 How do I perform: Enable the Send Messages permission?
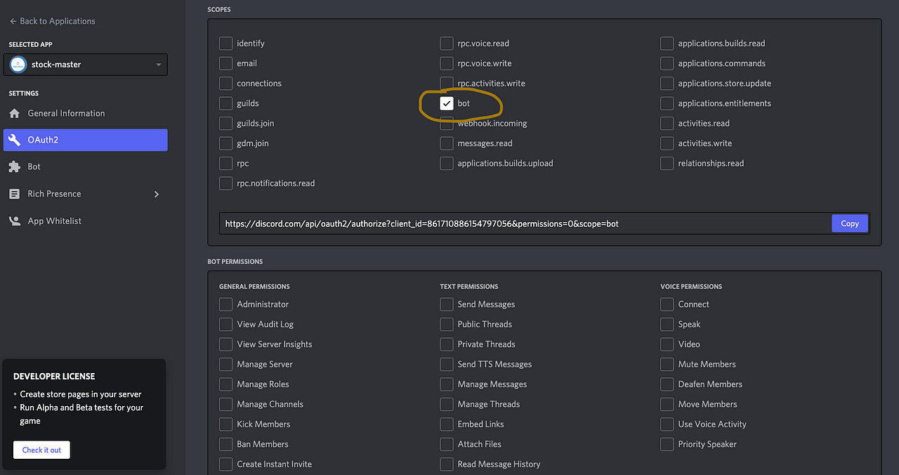[447, 304]
